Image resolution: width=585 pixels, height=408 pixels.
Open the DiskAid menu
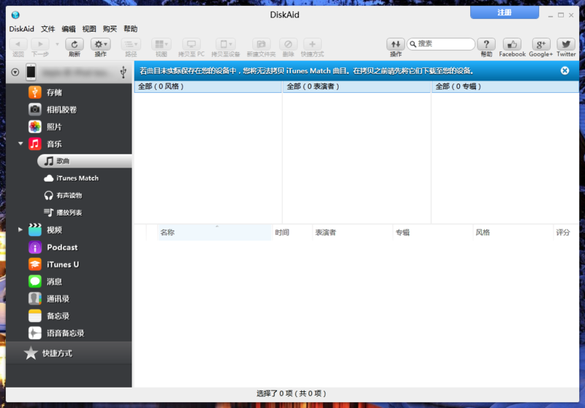pyautogui.click(x=22, y=29)
